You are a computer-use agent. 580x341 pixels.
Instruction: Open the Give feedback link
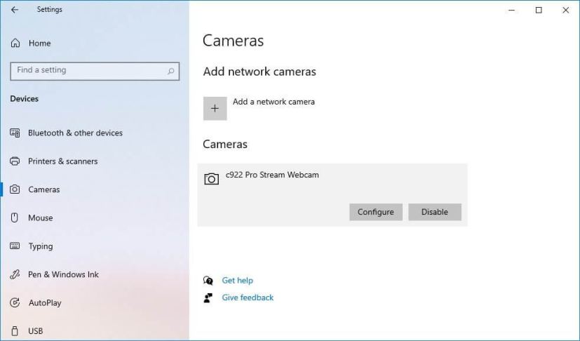point(248,297)
